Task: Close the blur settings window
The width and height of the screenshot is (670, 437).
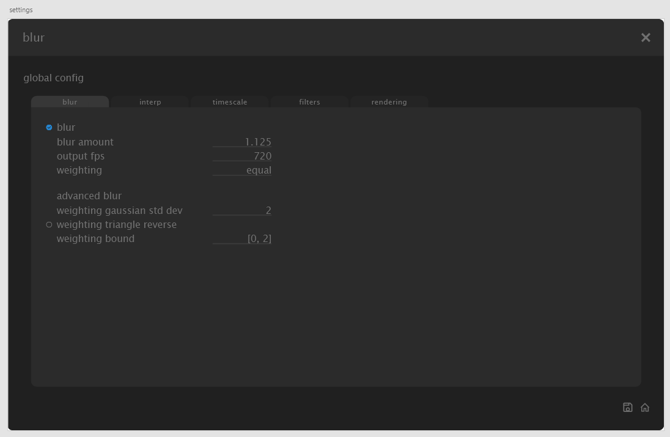Action: 646,37
